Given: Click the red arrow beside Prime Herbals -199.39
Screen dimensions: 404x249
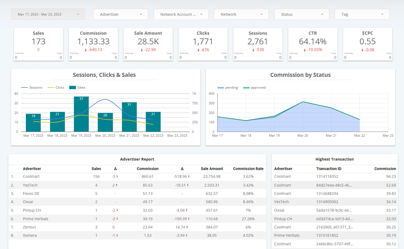Looking at the screenshot, I should click(x=189, y=219).
